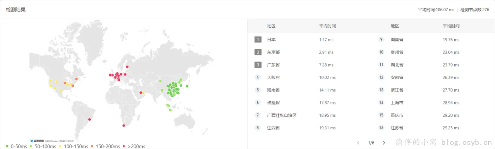Select the 日本 row name
This screenshot has height=149, width=495.
271,40
